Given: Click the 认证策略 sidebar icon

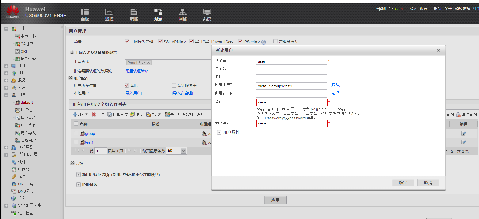Looking at the screenshot, I should (17, 118).
